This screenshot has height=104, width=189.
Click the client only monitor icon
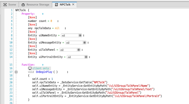[30, 68]
